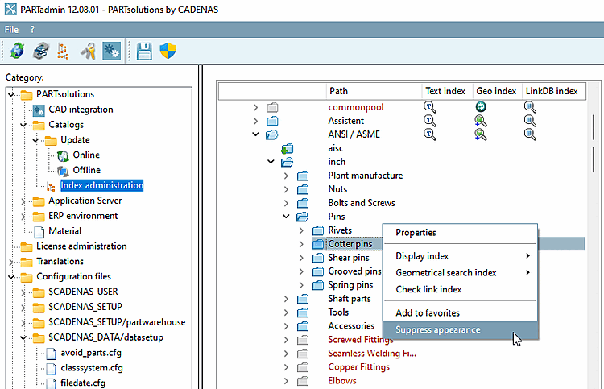Viewport: 604px width, 389px height.
Task: Expand the Nuts folder
Action: pos(286,189)
